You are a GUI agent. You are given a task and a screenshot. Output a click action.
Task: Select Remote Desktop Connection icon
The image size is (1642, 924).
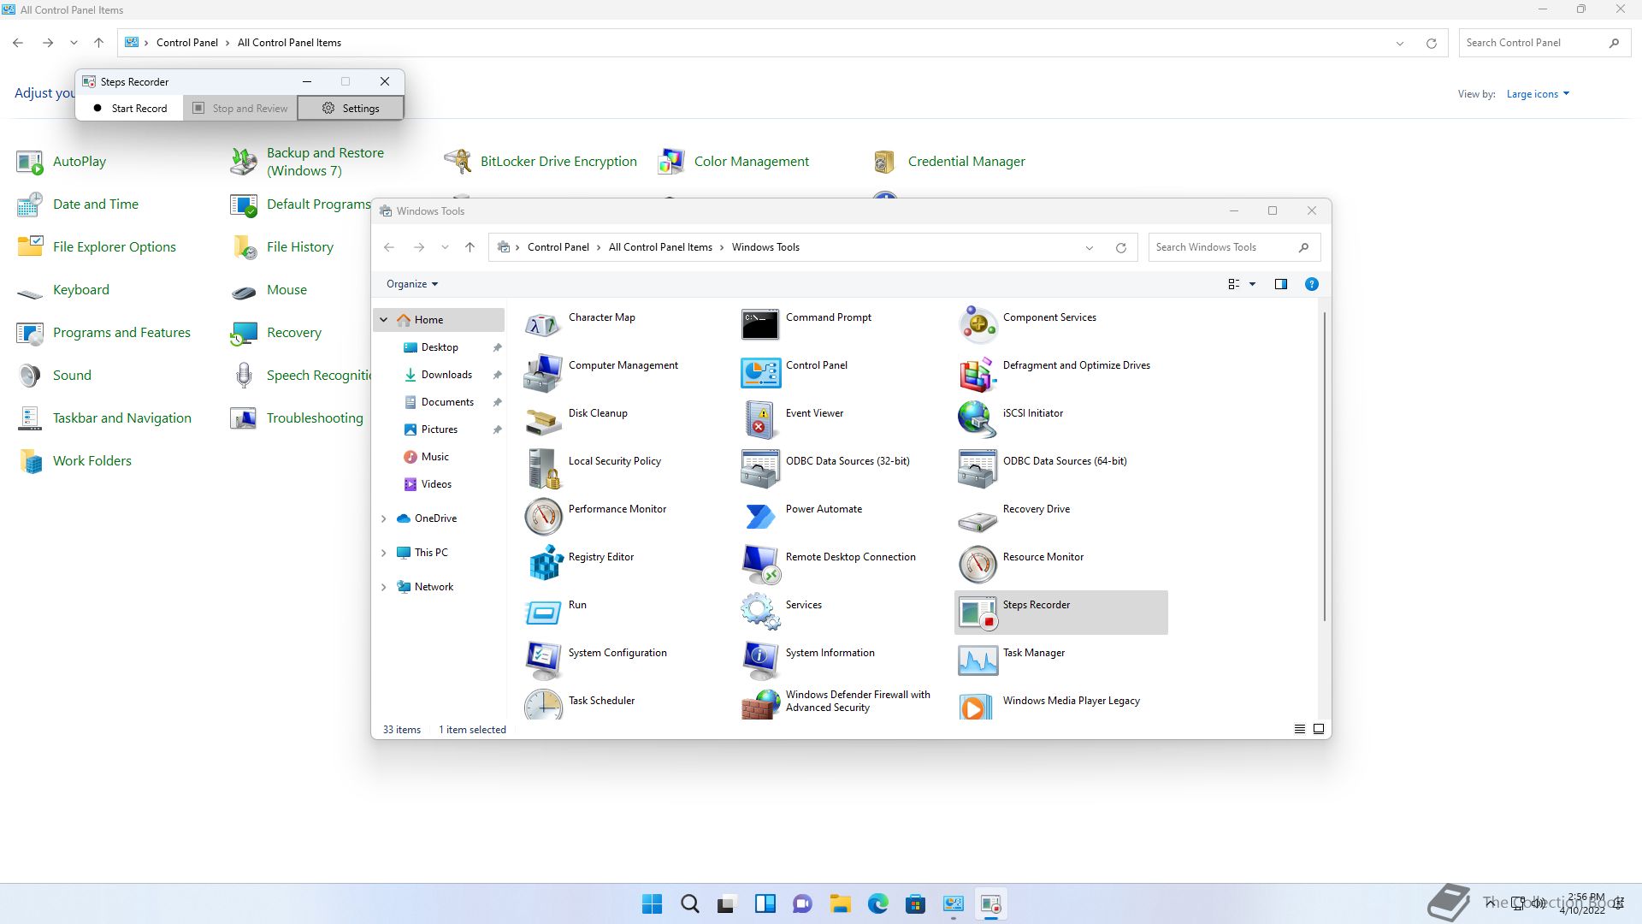click(x=760, y=565)
